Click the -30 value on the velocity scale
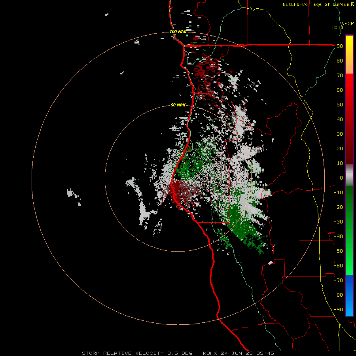 pos(338,222)
